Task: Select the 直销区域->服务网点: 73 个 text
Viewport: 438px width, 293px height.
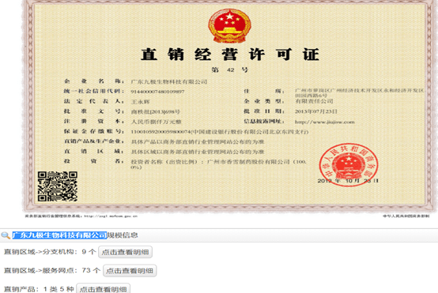Action: tap(52, 270)
